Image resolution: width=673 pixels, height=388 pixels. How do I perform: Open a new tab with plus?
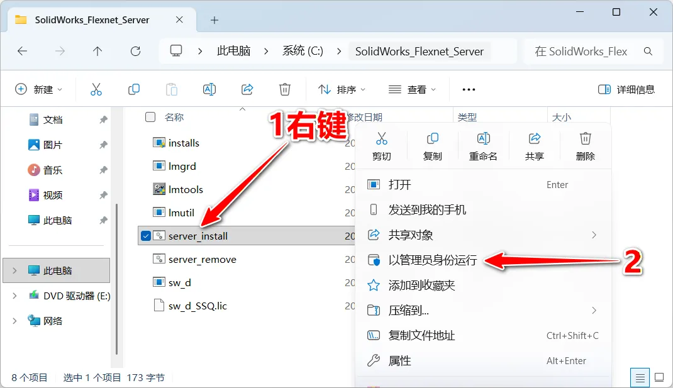click(214, 20)
